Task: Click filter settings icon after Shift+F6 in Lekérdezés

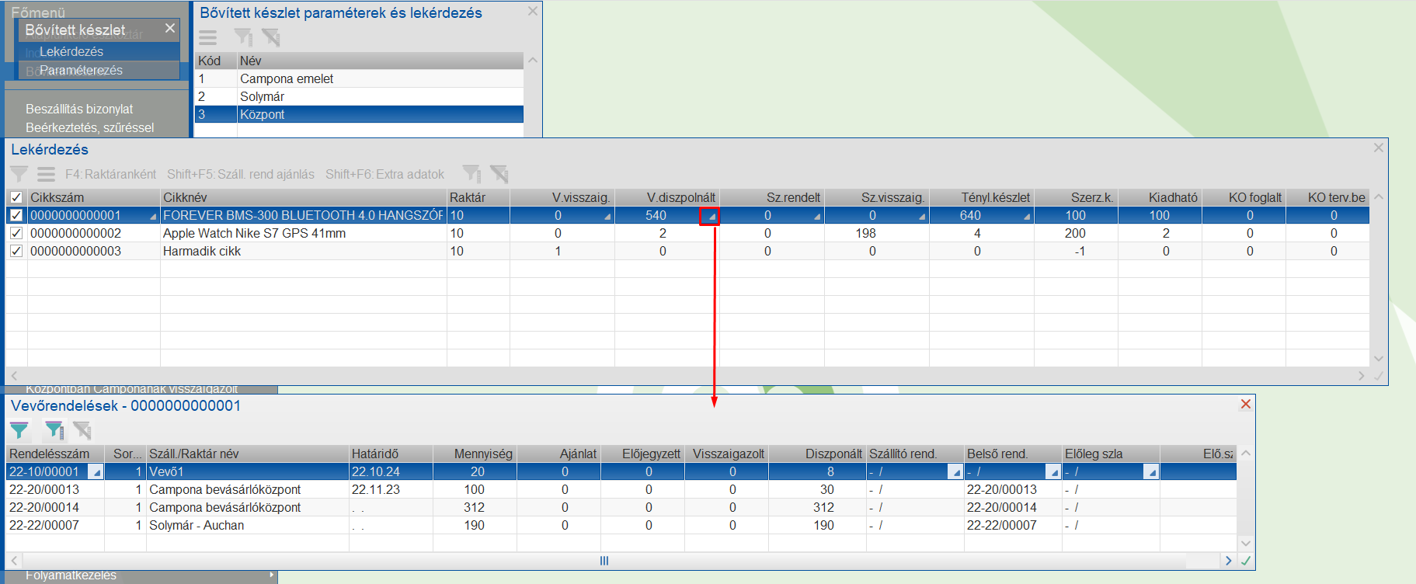Action: pos(471,174)
